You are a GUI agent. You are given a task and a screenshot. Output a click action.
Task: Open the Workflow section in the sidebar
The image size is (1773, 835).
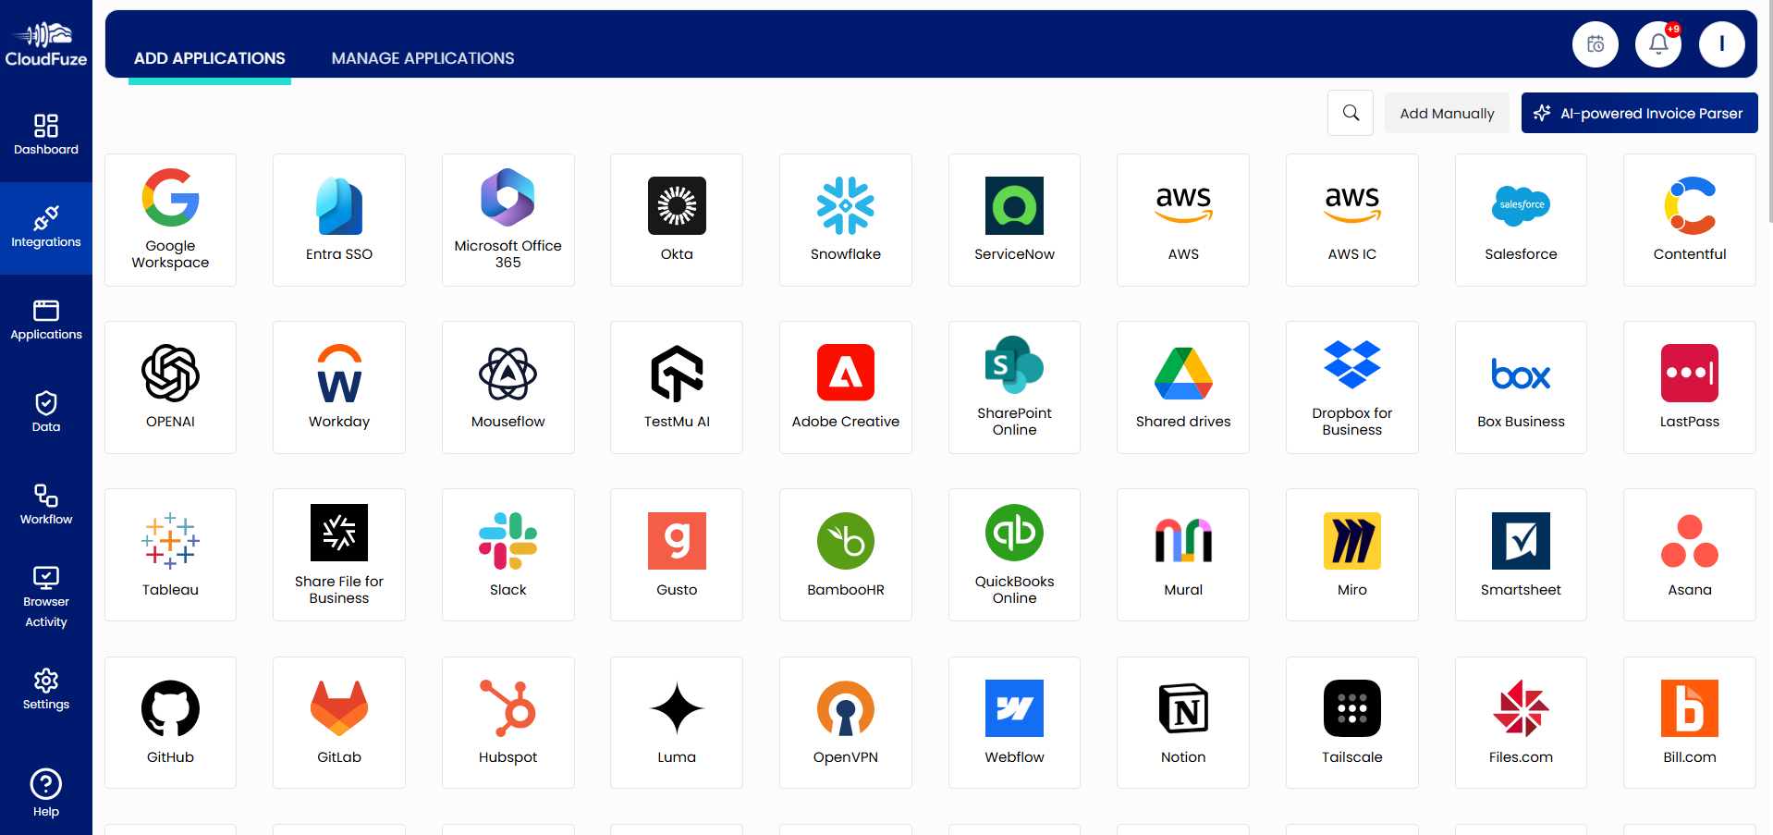[45, 503]
